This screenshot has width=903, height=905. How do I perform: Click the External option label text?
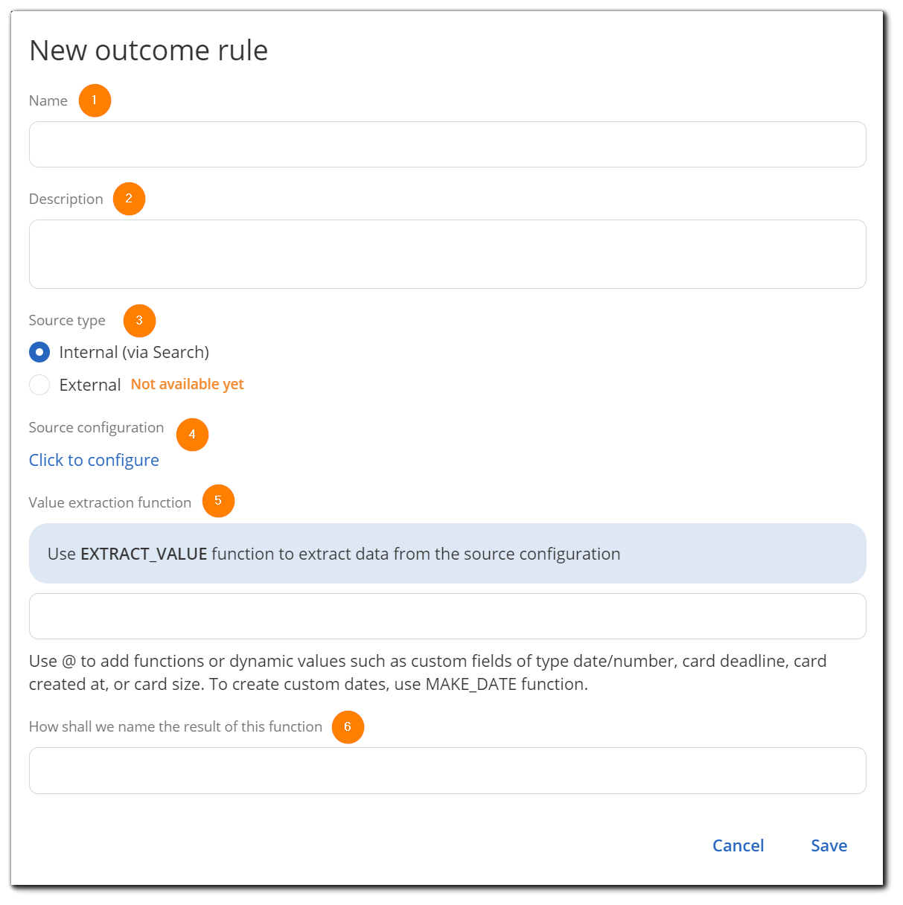90,385
